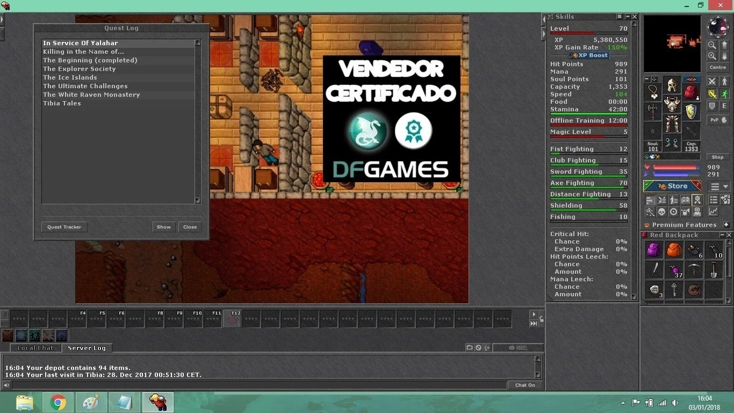Minimize the Red Backpack container
The width and height of the screenshot is (734, 413).
(x=722, y=235)
